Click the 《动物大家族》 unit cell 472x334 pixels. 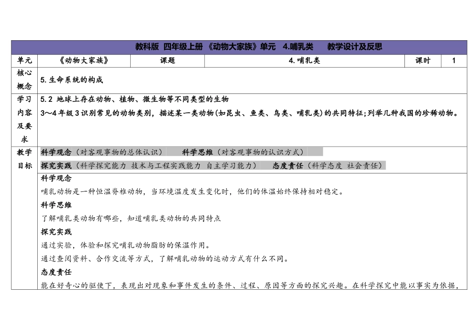coord(83,61)
